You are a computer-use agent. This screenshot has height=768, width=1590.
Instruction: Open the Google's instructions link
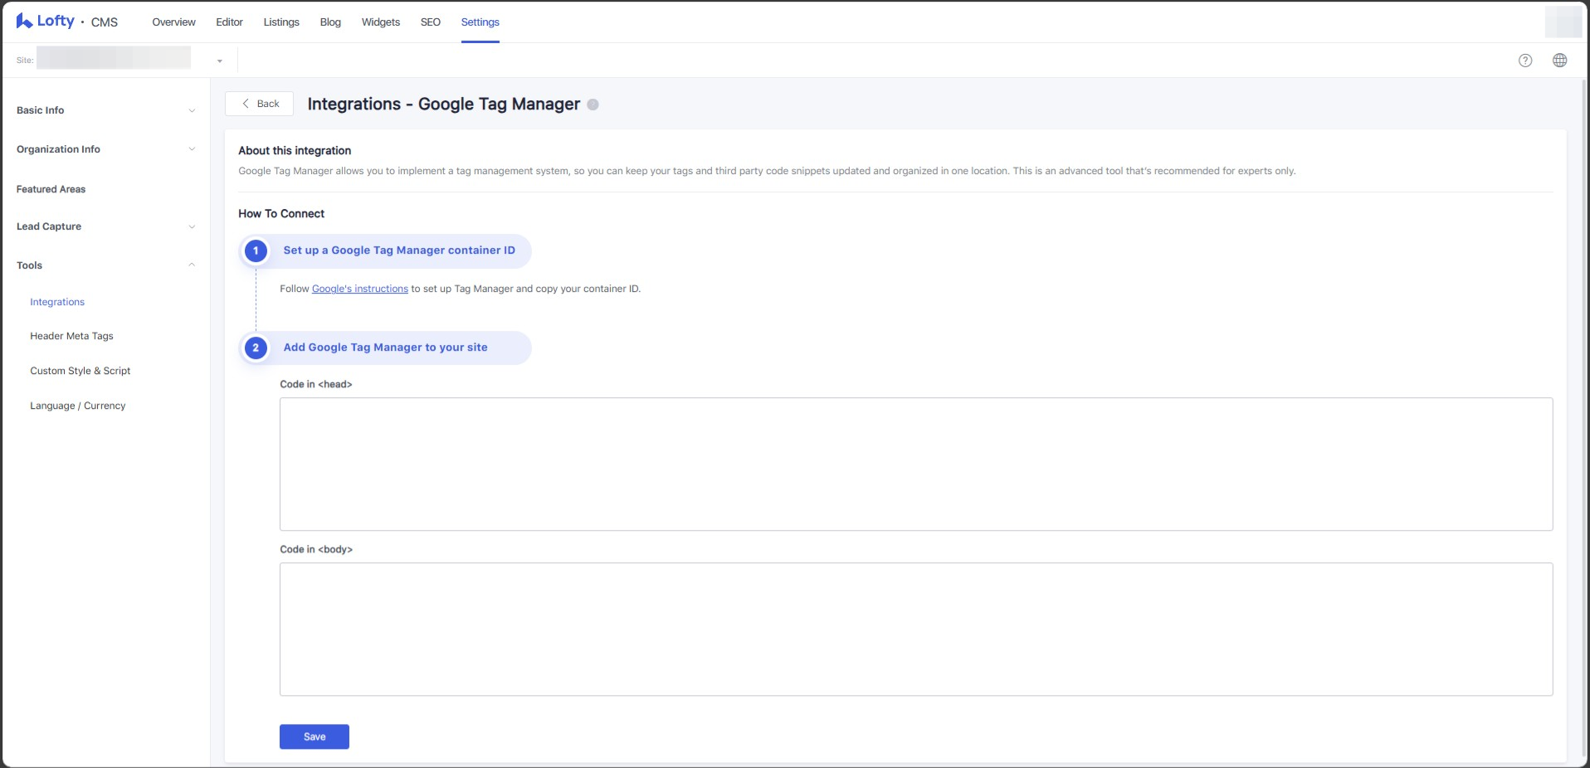pyautogui.click(x=359, y=289)
